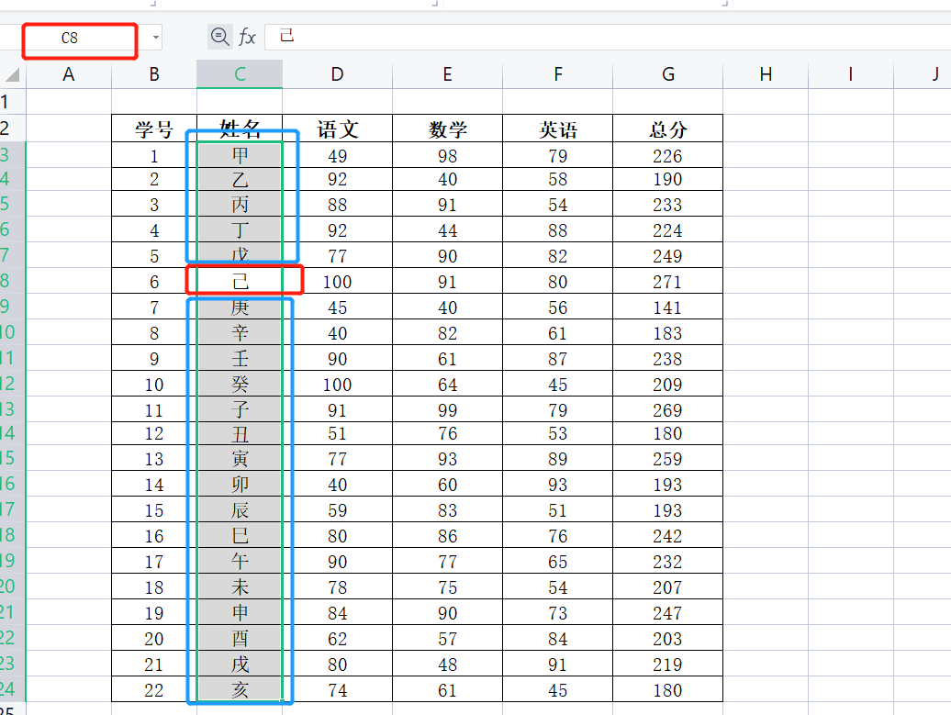Click total score cell 259
The image size is (951, 715).
pos(667,459)
